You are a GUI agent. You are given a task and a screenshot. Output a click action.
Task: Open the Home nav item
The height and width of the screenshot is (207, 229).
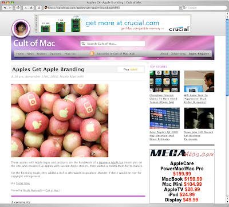pos(20,54)
